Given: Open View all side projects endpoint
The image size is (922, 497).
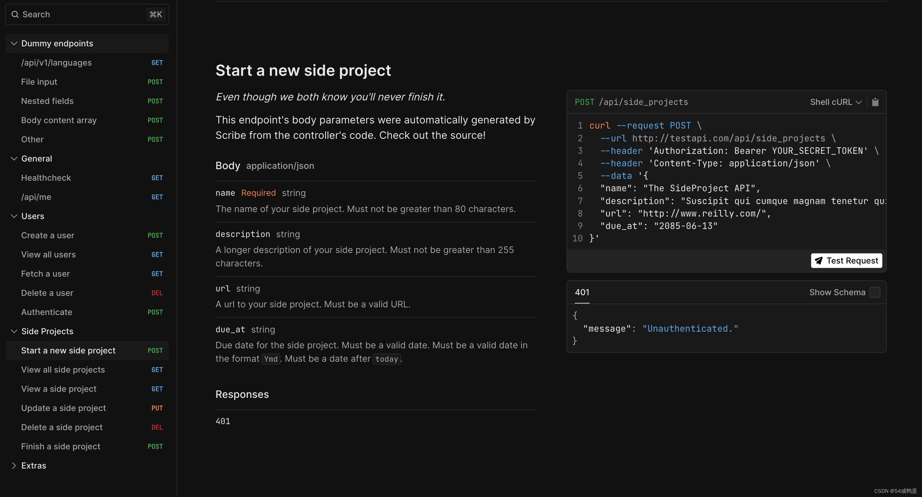Looking at the screenshot, I should tap(63, 369).
